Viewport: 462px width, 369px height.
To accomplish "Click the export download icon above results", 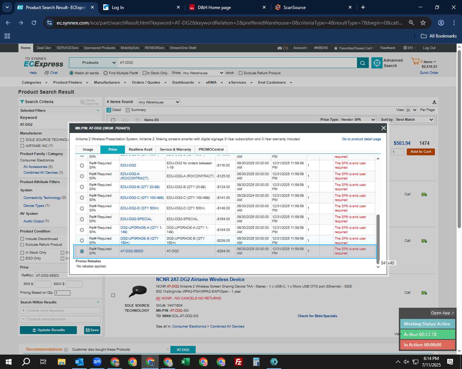I will click(x=434, y=102).
